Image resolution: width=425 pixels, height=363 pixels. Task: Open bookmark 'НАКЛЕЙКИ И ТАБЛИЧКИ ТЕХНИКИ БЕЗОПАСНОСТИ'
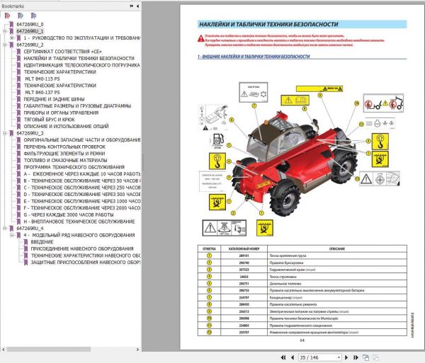[x=79, y=58]
